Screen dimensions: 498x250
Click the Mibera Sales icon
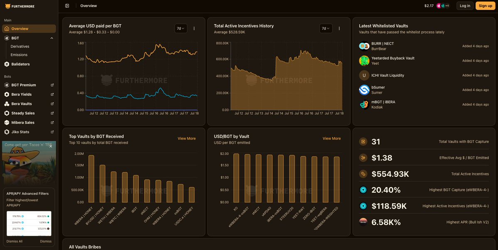pyautogui.click(x=7, y=122)
